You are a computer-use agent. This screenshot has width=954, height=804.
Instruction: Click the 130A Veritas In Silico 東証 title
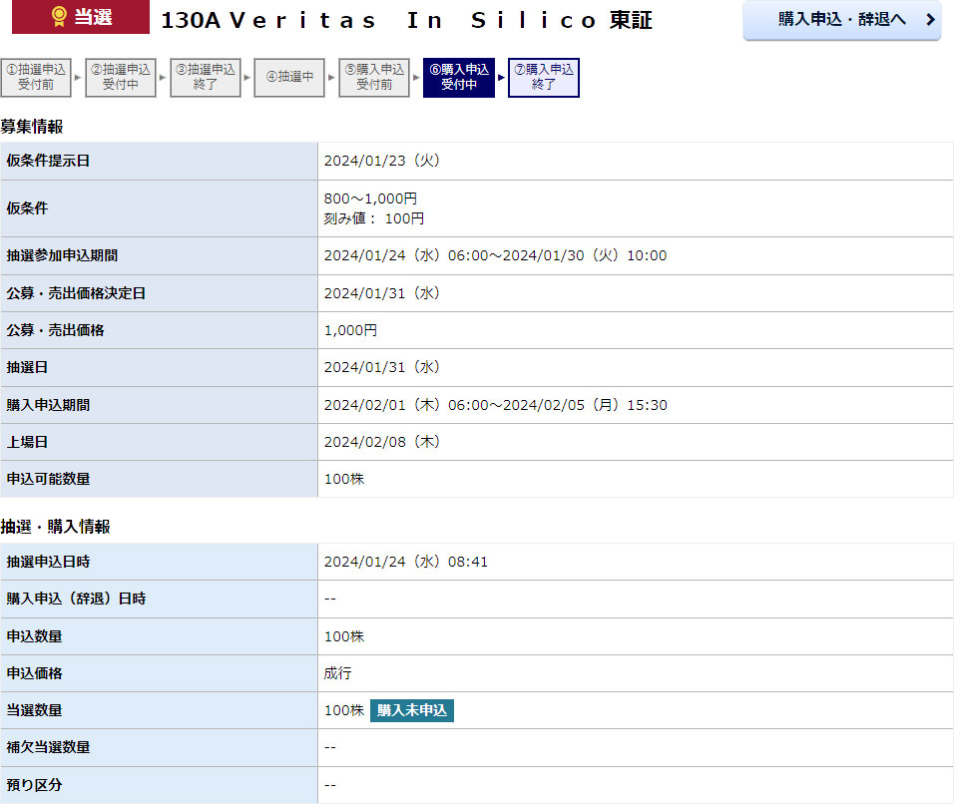tap(406, 20)
